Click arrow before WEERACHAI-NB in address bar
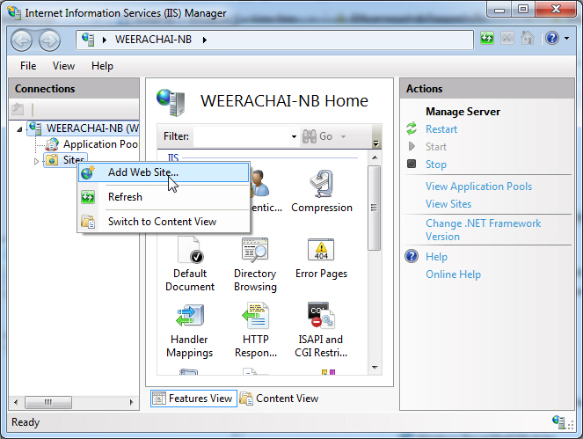Image resolution: width=583 pixels, height=439 pixels. pyautogui.click(x=105, y=40)
